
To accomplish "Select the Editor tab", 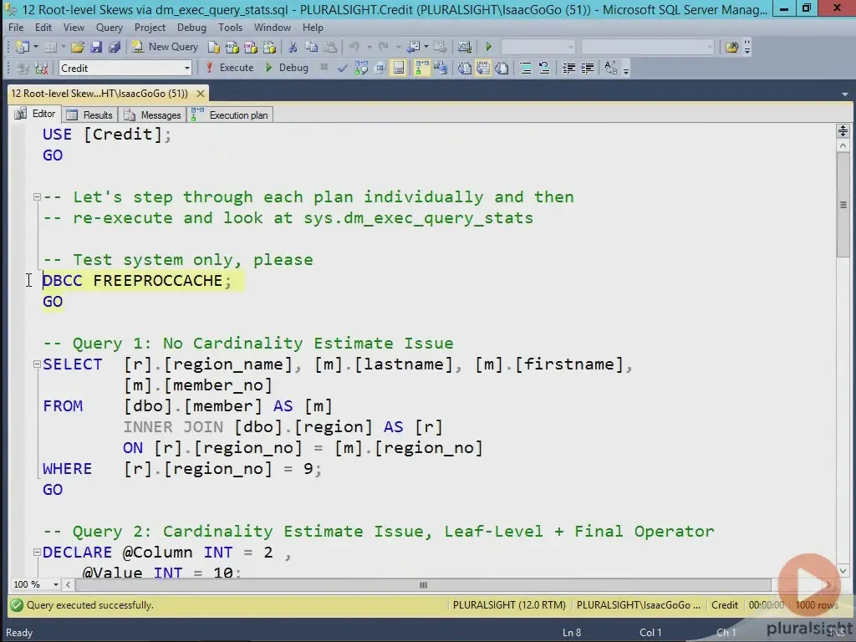I will pos(35,114).
